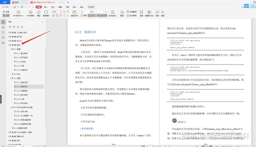The height and width of the screenshot is (147, 256).
Task: Open bookmark 6.3.5 心跳
Action: point(19,99)
